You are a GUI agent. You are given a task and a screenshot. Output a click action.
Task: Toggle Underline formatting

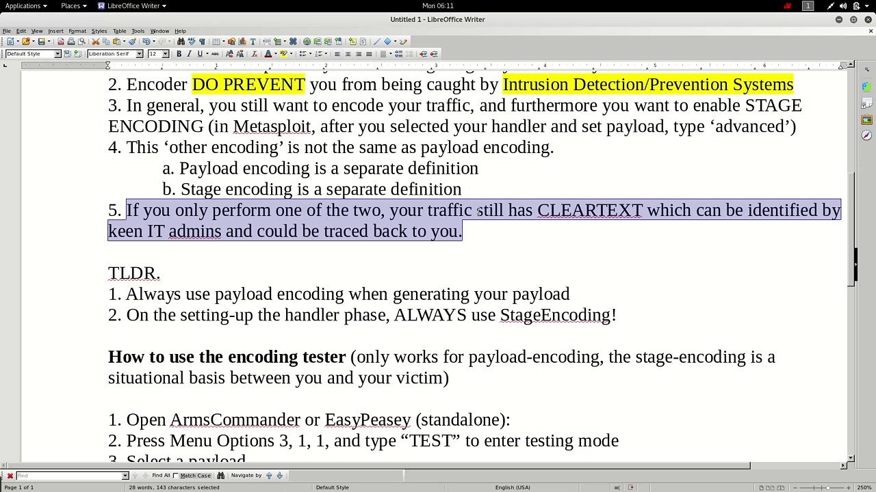(200, 54)
